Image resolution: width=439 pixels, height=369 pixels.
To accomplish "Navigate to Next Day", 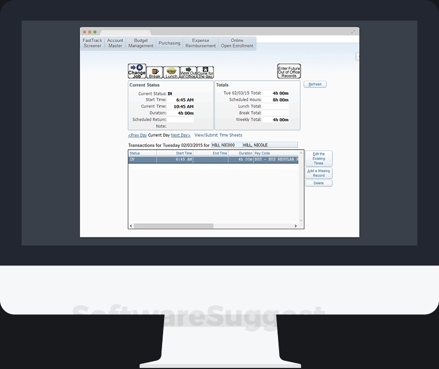I will [x=180, y=135].
